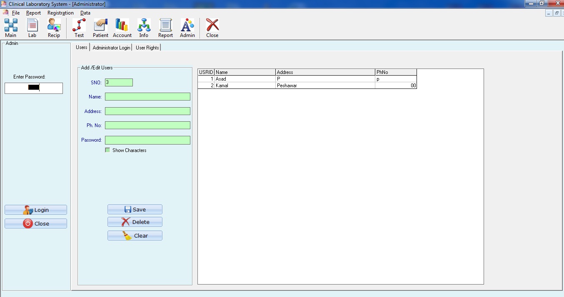This screenshot has width=564, height=297.
Task: Minimize the Clinical Laboratory System window
Action: pyautogui.click(x=530, y=3)
